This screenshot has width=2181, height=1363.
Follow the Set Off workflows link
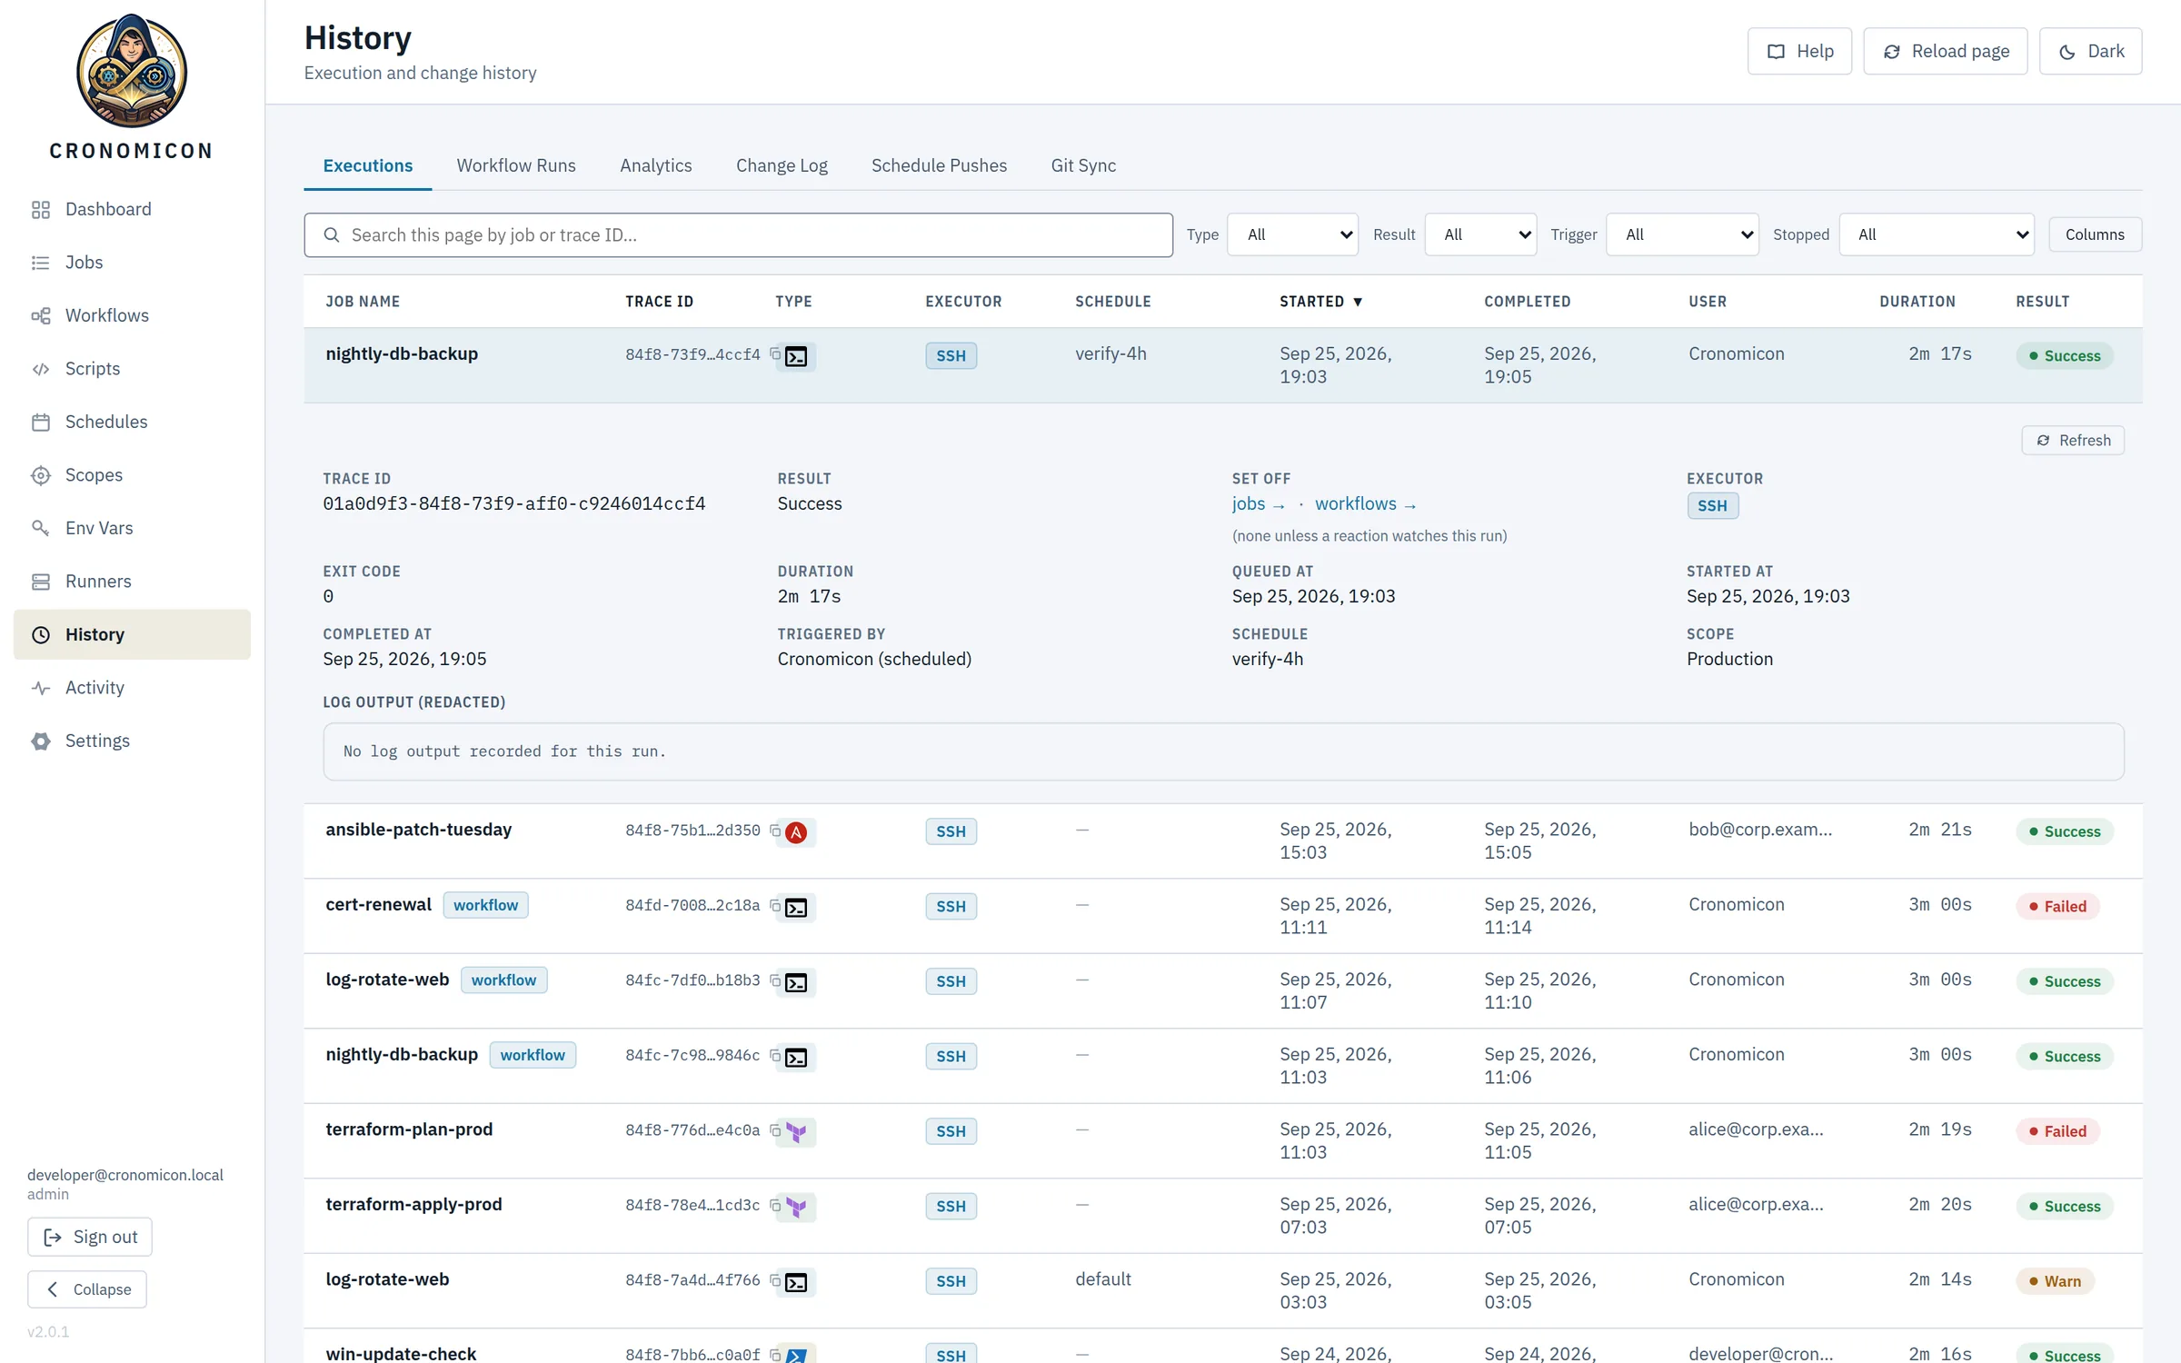tap(1366, 504)
